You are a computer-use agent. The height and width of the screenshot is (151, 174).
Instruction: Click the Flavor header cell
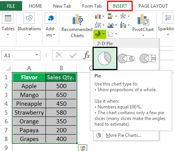[x=29, y=77]
